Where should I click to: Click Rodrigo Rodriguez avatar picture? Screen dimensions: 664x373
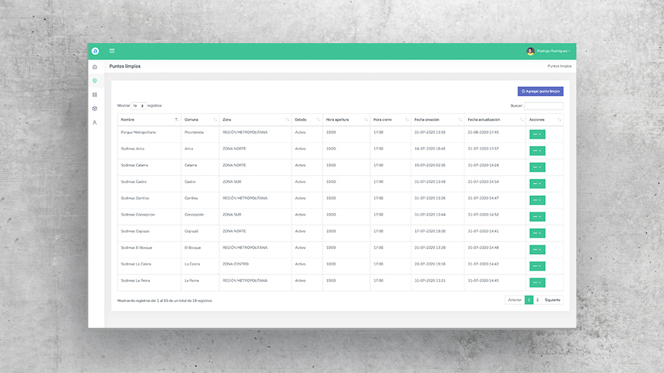[x=530, y=51]
